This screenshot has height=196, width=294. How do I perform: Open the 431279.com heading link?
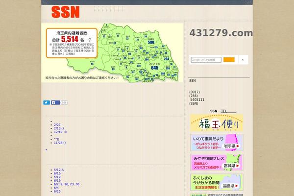coord(221,33)
